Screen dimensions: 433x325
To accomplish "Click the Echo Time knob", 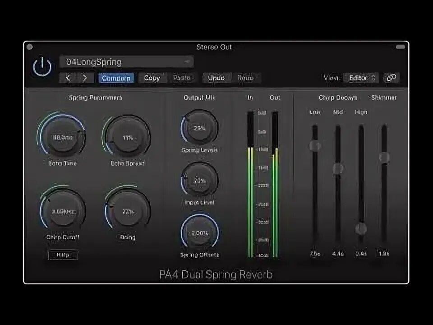I will [x=63, y=137].
